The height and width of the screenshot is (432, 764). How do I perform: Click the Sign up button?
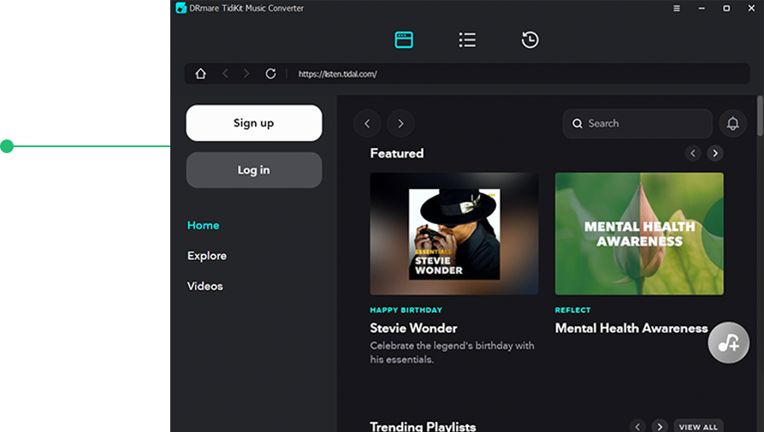coord(254,123)
